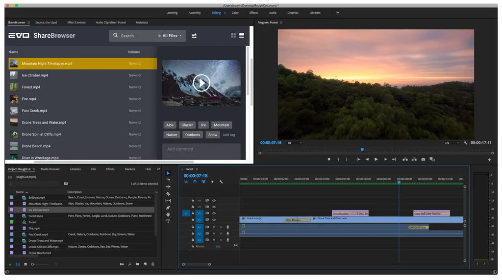Open the 'All Files' search scope dropdown

[x=172, y=36]
